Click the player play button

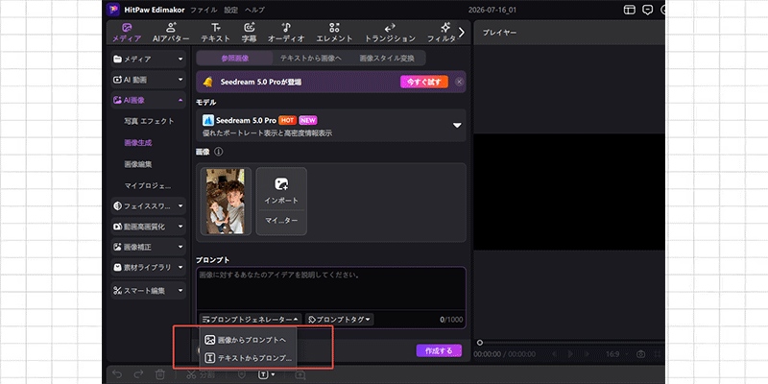click(570, 354)
